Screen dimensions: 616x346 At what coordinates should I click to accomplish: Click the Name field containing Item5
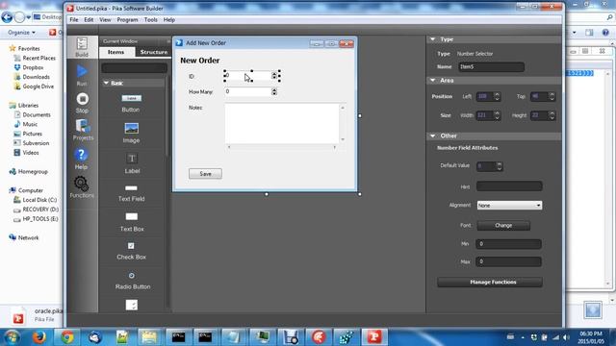click(491, 66)
